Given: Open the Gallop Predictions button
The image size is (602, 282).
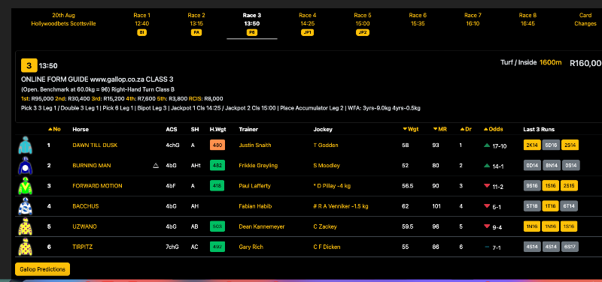Looking at the screenshot, I should click(x=43, y=269).
